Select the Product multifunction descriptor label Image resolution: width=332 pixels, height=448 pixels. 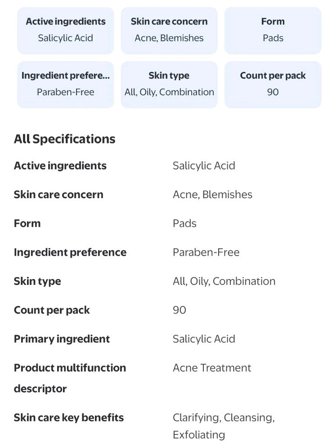click(70, 377)
